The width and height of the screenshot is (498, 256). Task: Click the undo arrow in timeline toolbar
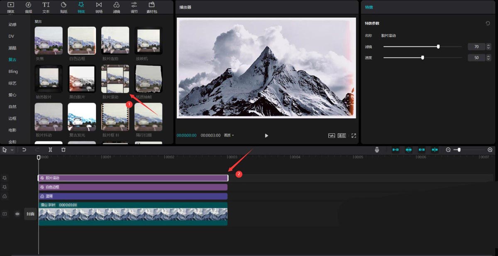(24, 150)
